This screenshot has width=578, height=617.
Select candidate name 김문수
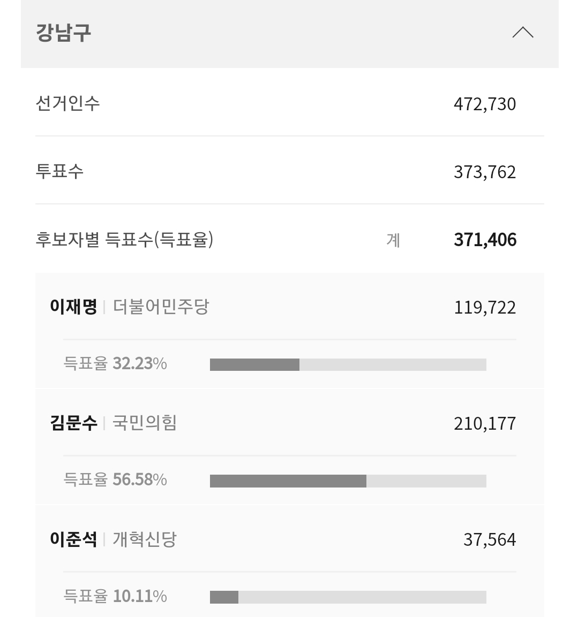click(73, 423)
